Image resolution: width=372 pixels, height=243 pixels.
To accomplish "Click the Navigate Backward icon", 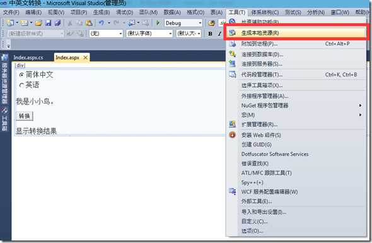I will pos(131,23).
